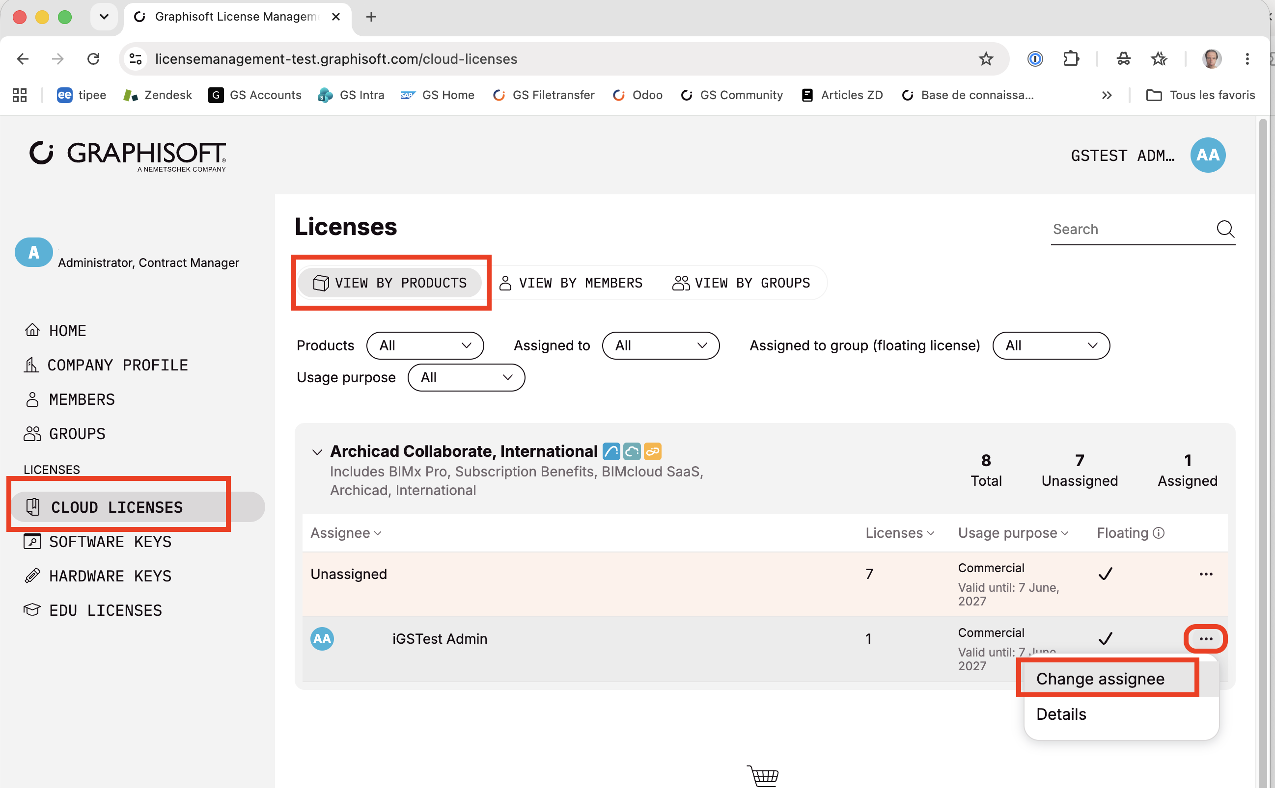
Task: Open the Products filter dropdown
Action: click(x=425, y=345)
